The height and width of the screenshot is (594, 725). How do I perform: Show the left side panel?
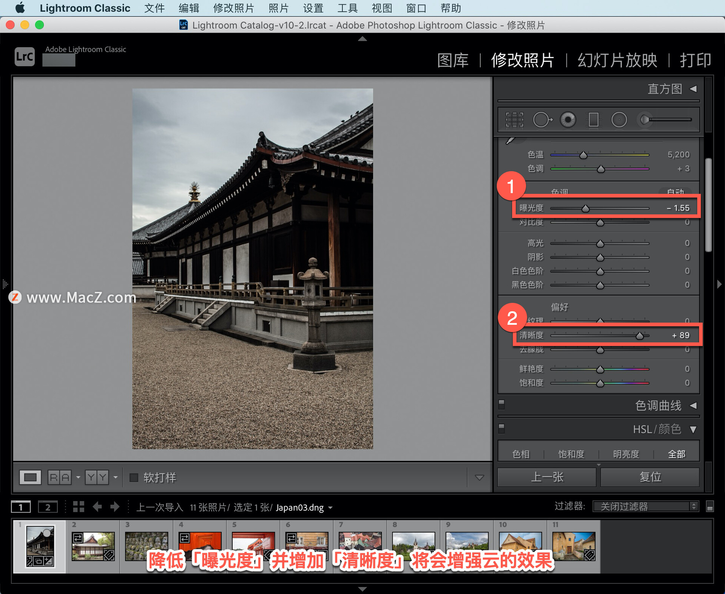pos(5,284)
